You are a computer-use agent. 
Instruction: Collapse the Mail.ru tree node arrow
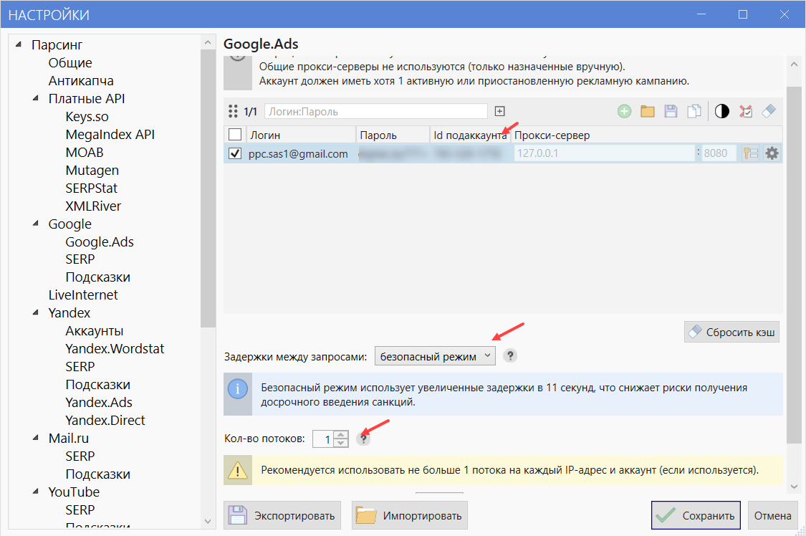pos(36,438)
